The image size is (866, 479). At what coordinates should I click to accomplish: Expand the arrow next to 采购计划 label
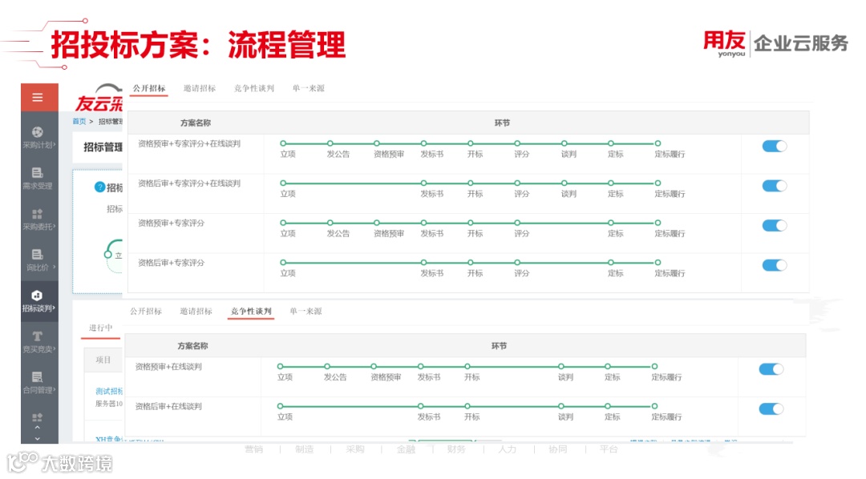pos(55,145)
